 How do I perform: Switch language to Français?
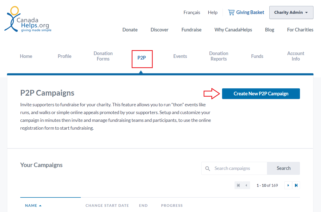coord(192,12)
